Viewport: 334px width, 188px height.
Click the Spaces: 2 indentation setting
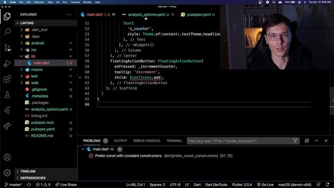(157, 184)
